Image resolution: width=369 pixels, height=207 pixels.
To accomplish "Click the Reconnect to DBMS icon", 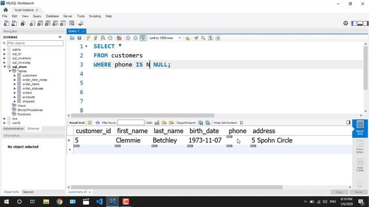I will pyautogui.click(x=81, y=23).
